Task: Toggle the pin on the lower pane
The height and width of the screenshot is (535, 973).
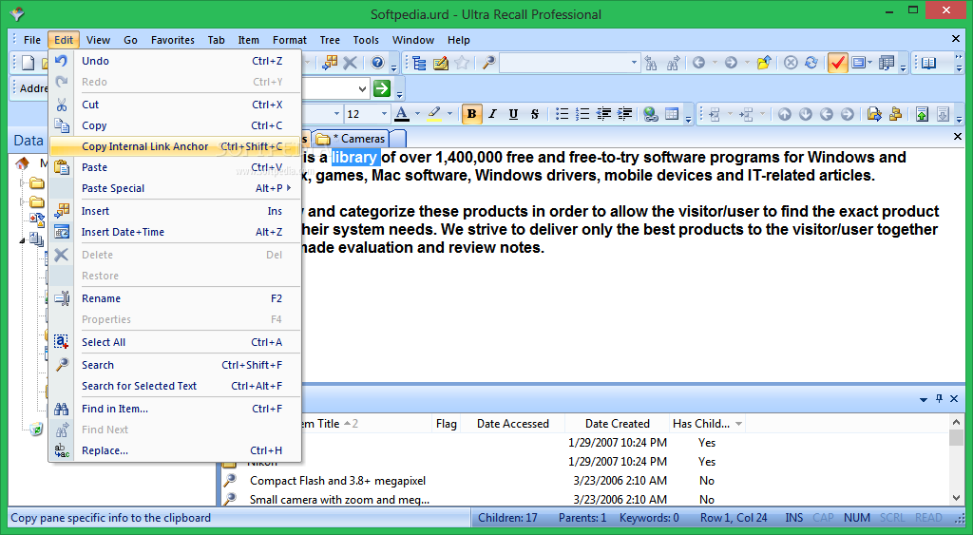Action: [939, 398]
